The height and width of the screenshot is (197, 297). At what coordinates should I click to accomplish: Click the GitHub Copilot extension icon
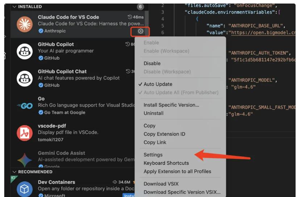pyautogui.click(x=25, y=51)
